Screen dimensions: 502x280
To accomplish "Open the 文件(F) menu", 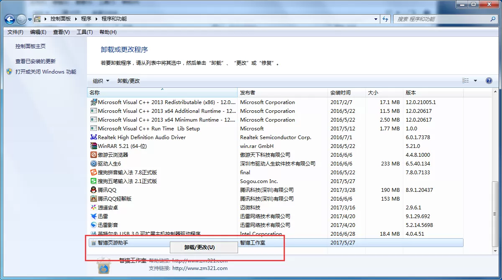I will pos(15,32).
